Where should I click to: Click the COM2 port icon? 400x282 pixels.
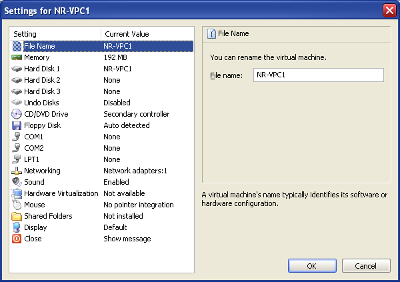click(x=16, y=148)
